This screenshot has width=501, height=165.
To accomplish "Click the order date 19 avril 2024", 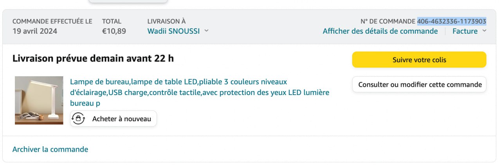I will pos(35,31).
